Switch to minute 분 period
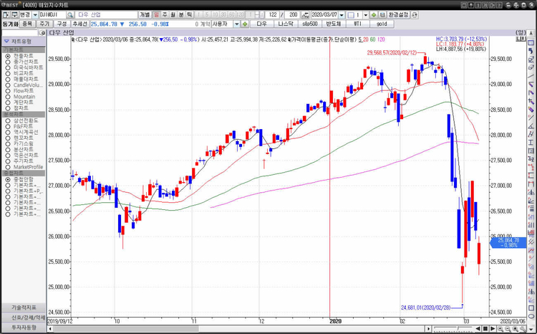The width and height of the screenshot is (537, 334). click(x=181, y=15)
